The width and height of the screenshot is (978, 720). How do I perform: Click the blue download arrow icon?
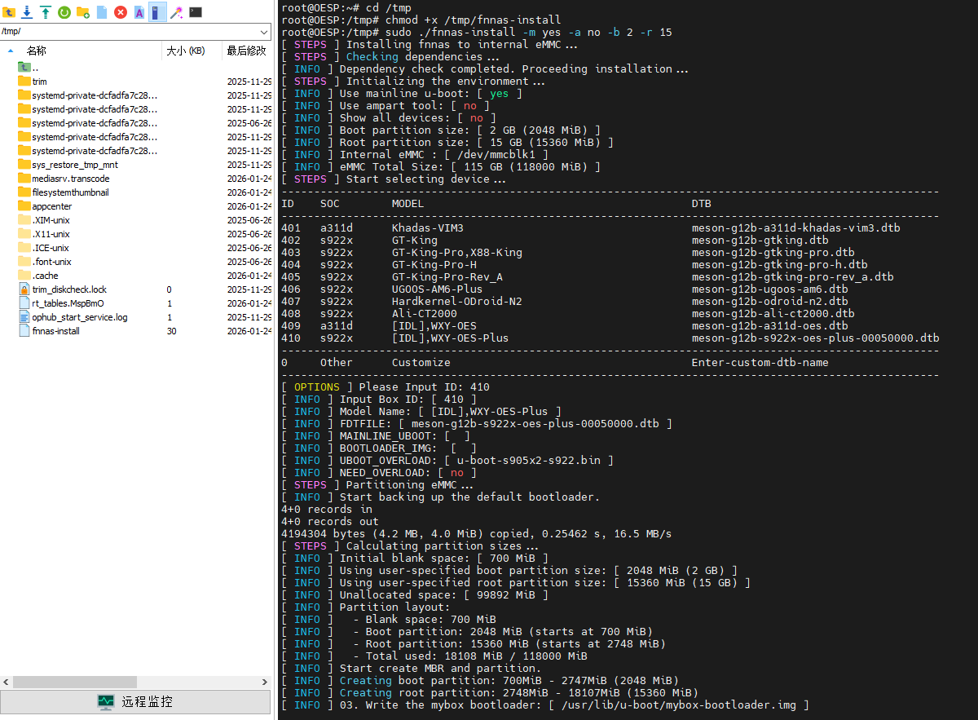(27, 11)
